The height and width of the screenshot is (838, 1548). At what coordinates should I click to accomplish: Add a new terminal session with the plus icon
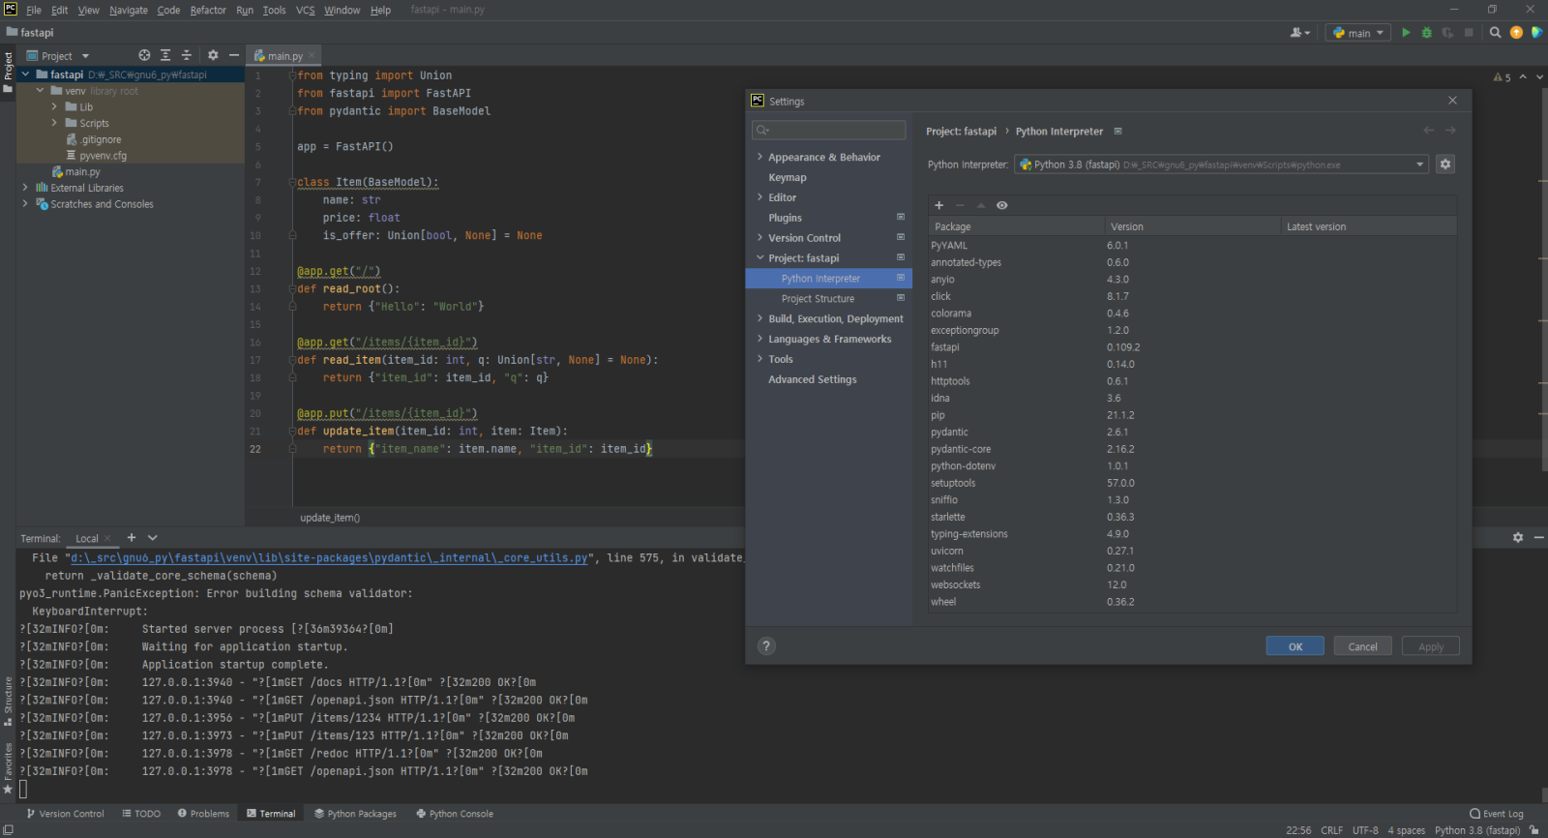coord(132,537)
